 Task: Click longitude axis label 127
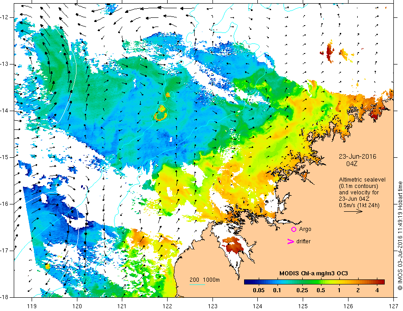(393, 306)
